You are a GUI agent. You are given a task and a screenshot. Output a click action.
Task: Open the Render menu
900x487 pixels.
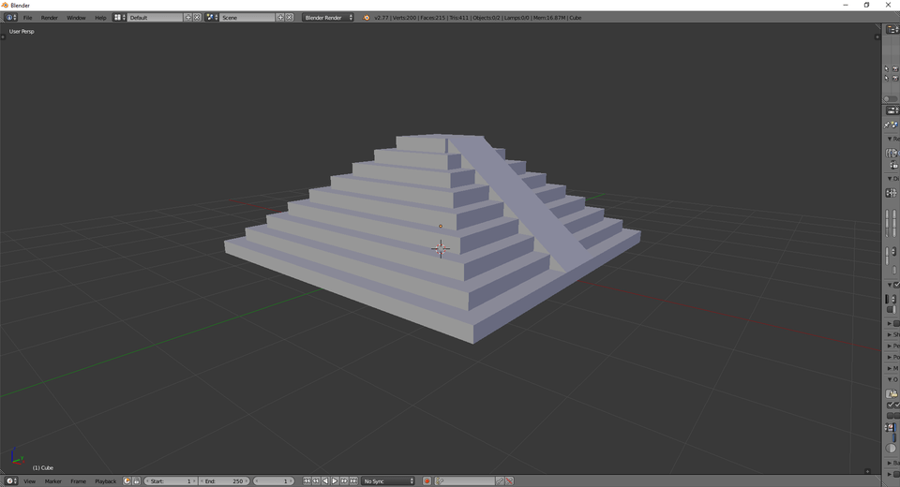49,18
